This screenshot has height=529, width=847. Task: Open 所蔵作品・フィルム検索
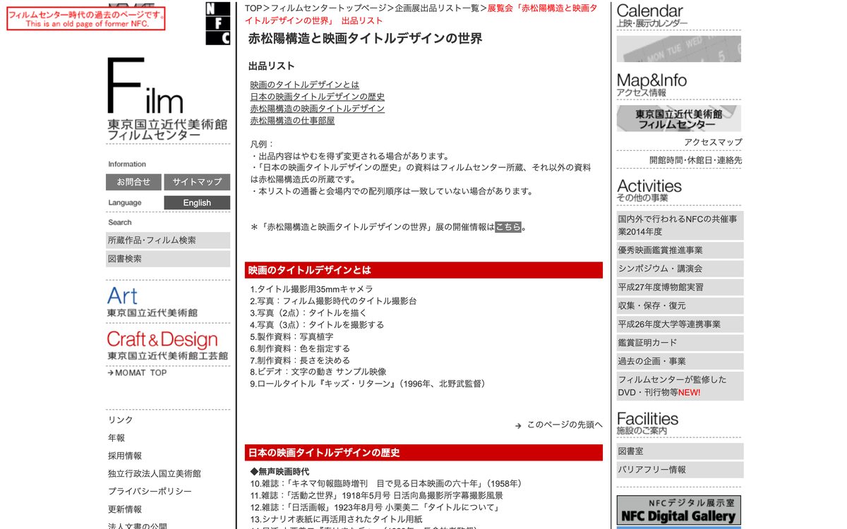pos(168,241)
